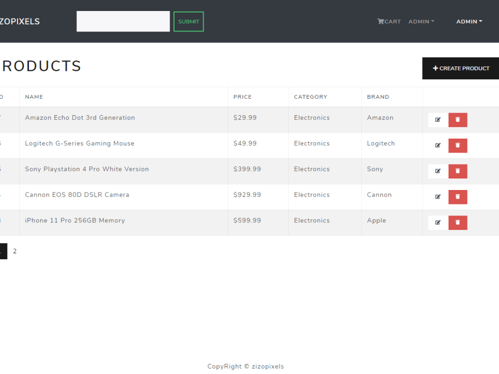The width and height of the screenshot is (499, 374).
Task: Select Sony Playstation 4 Pro White Version
Action: tap(87, 169)
